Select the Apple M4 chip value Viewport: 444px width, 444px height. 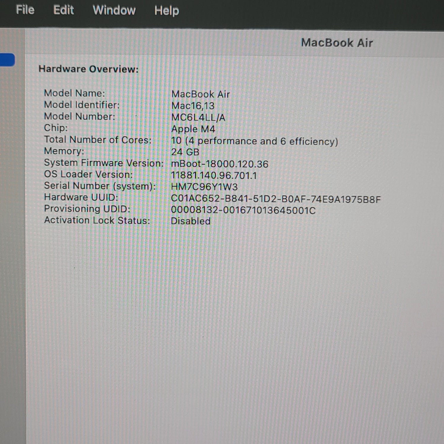pos(193,129)
